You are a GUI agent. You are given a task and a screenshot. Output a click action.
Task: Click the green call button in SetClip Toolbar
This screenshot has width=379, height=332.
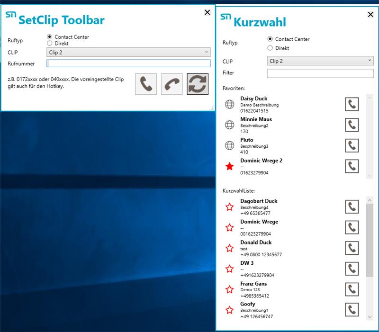click(146, 84)
